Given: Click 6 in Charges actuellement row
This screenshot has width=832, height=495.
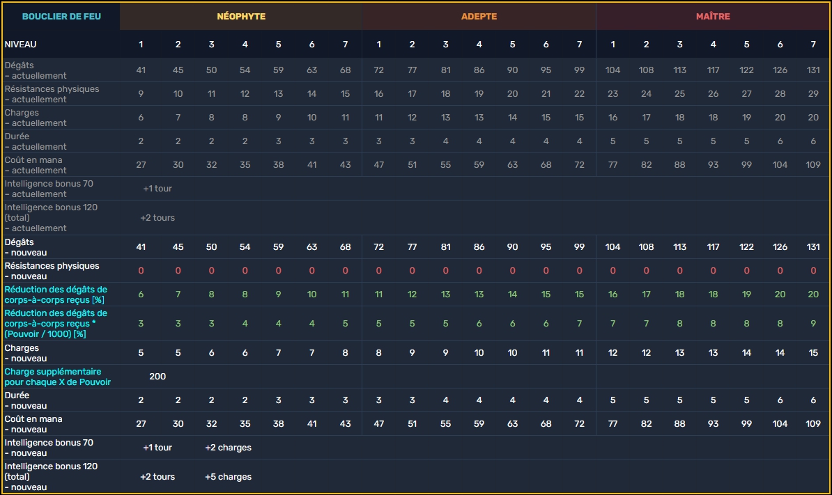Looking at the screenshot, I should pyautogui.click(x=141, y=118).
